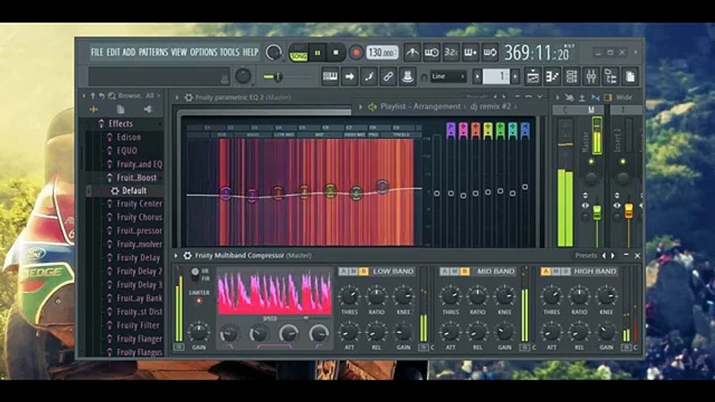Toggle the IIR/FIR filter switch
715x402 pixels.
pos(195,274)
